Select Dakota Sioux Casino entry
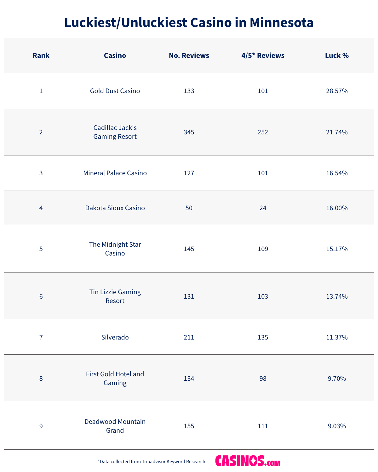This screenshot has height=472, width=378. pyautogui.click(x=115, y=208)
